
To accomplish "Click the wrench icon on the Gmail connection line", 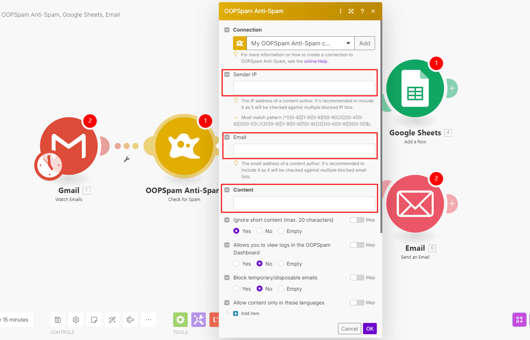I will click(127, 159).
